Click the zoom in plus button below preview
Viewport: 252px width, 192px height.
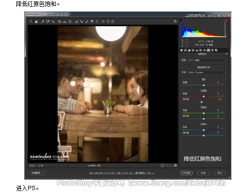point(33,166)
